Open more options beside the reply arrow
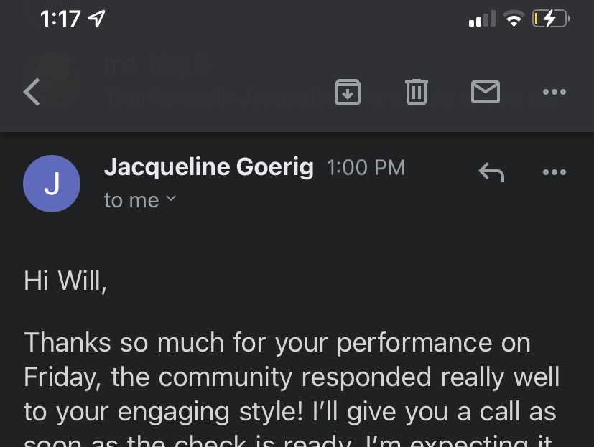The width and height of the screenshot is (594, 447). point(554,172)
